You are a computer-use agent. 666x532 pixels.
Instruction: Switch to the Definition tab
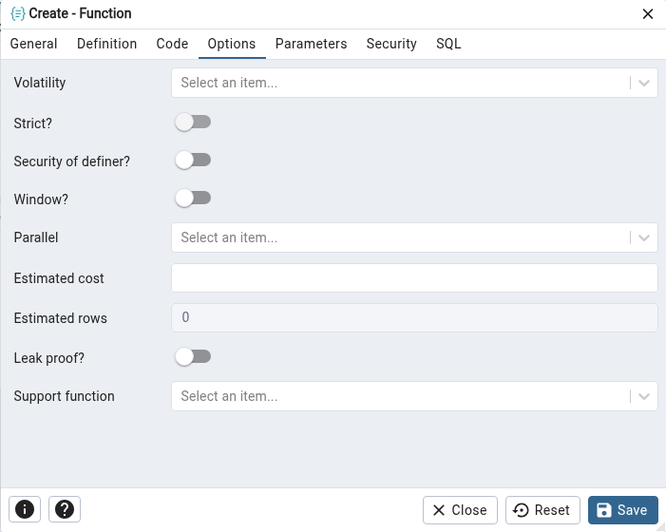coord(107,44)
